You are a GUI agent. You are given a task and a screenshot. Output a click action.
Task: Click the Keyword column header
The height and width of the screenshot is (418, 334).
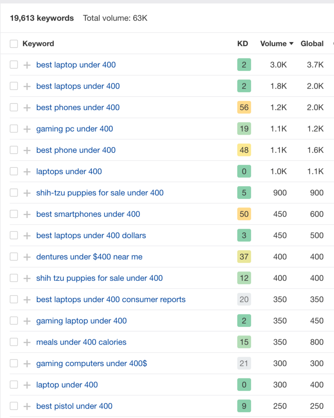click(38, 43)
